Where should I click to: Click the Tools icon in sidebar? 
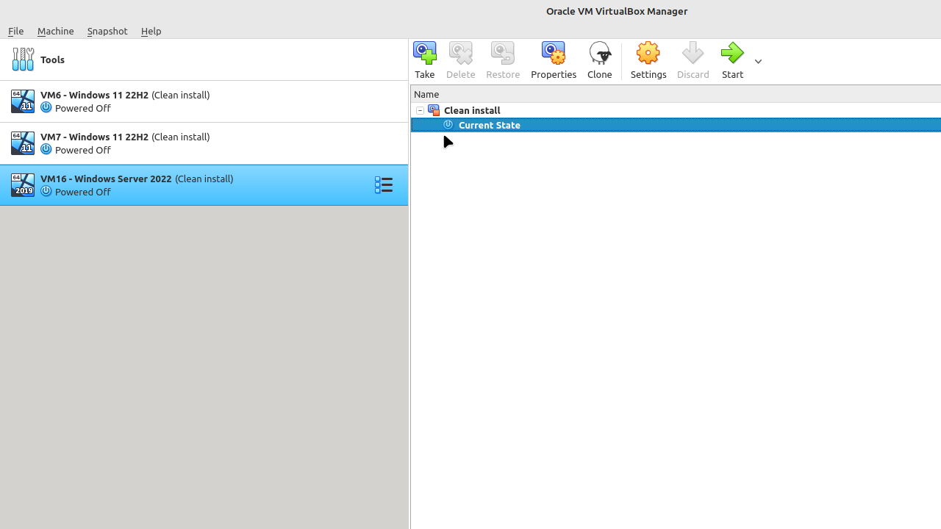point(23,60)
